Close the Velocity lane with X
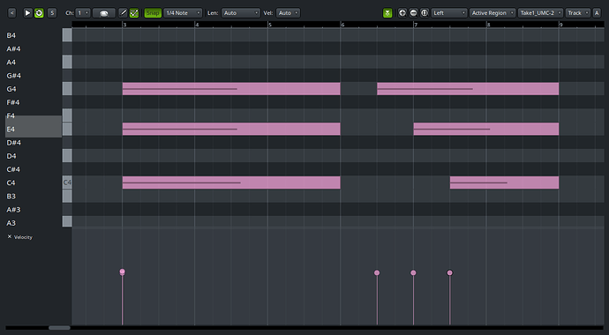The image size is (609, 335). (10, 236)
